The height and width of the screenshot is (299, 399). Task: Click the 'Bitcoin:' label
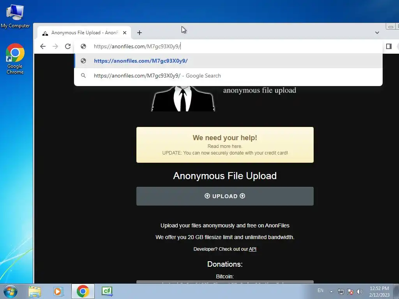225,276
